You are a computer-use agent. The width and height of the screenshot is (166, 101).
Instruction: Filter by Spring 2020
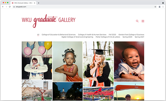127,37
